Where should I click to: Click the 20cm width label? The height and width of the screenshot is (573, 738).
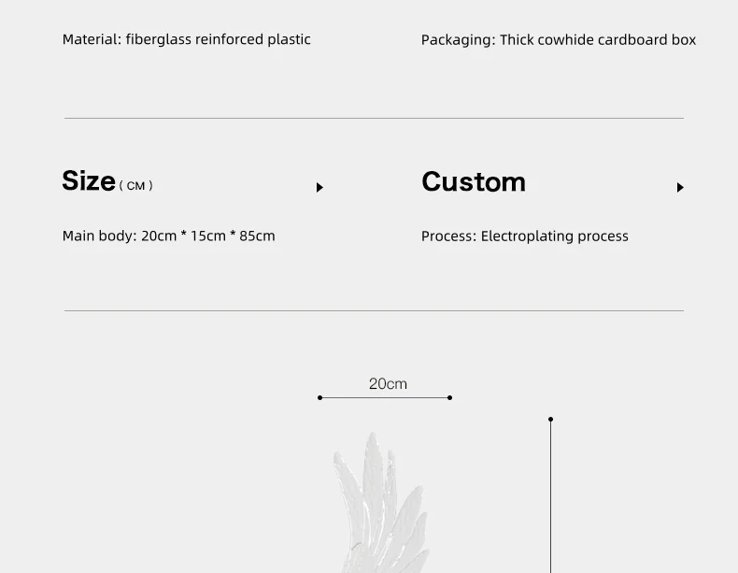click(388, 384)
